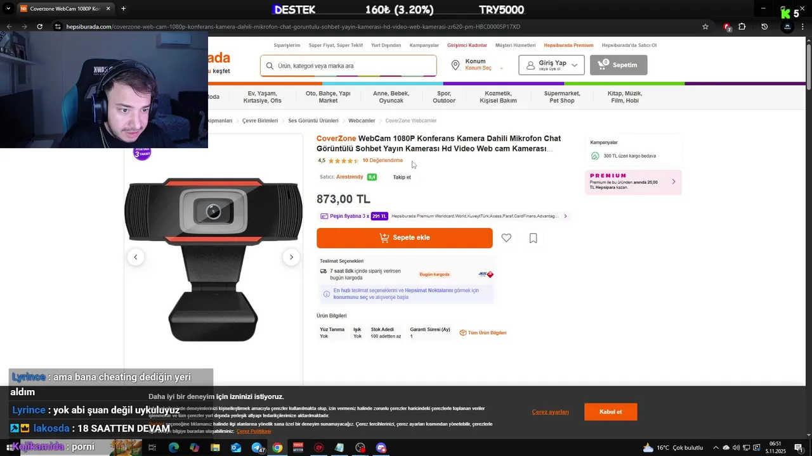Close the Coverzone WebCam 1080P tab
The height and width of the screenshot is (456, 812).
point(108,9)
